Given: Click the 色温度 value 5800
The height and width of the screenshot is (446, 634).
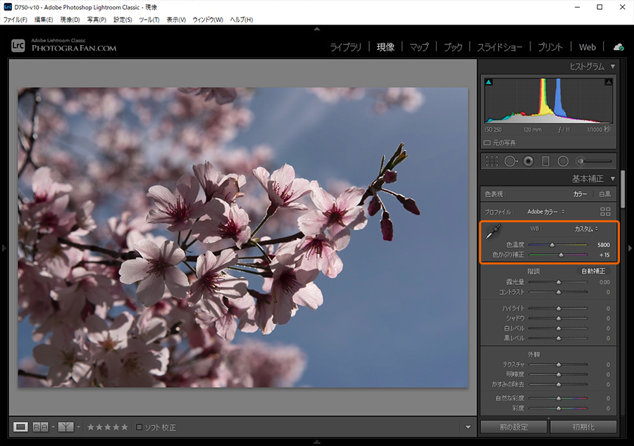Looking at the screenshot, I should coord(603,245).
